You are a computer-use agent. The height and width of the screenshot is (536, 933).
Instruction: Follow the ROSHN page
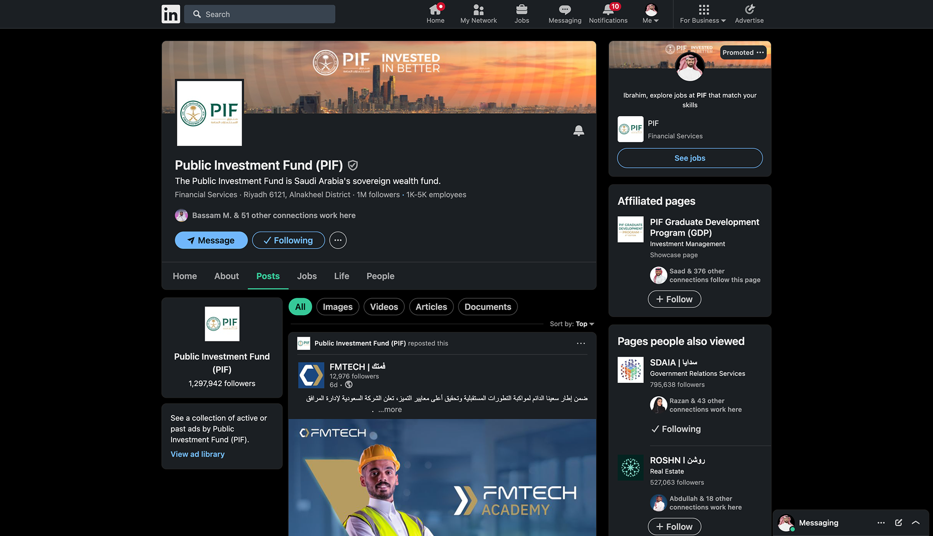674,527
